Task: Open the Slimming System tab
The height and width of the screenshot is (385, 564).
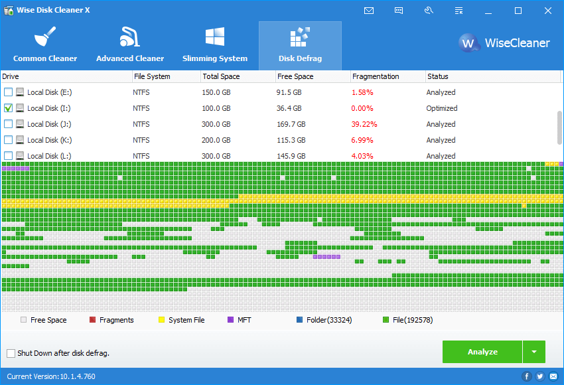Action: [x=215, y=45]
